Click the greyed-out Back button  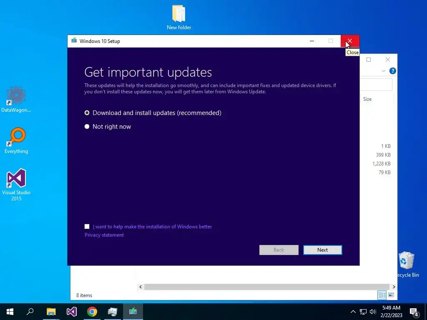click(x=279, y=250)
